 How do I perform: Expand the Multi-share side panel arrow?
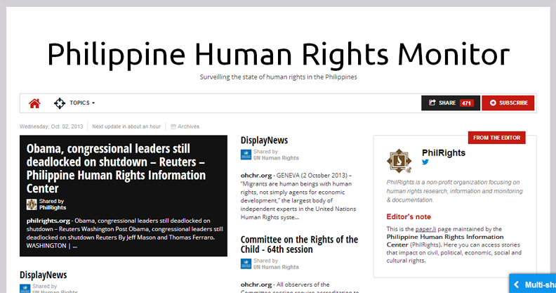click(x=517, y=284)
